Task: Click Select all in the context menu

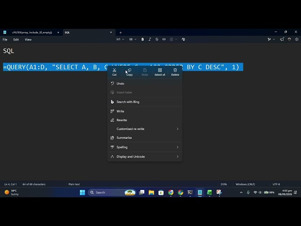Action: pyautogui.click(x=160, y=72)
